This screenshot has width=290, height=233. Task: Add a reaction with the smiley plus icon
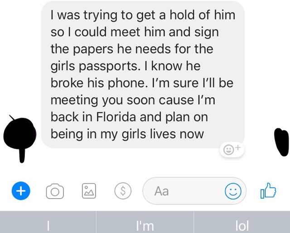point(232,150)
